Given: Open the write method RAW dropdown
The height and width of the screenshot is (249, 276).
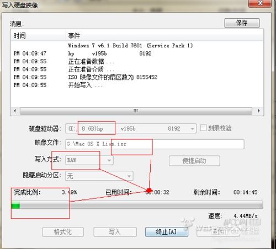Looking at the screenshot, I should [89, 160].
